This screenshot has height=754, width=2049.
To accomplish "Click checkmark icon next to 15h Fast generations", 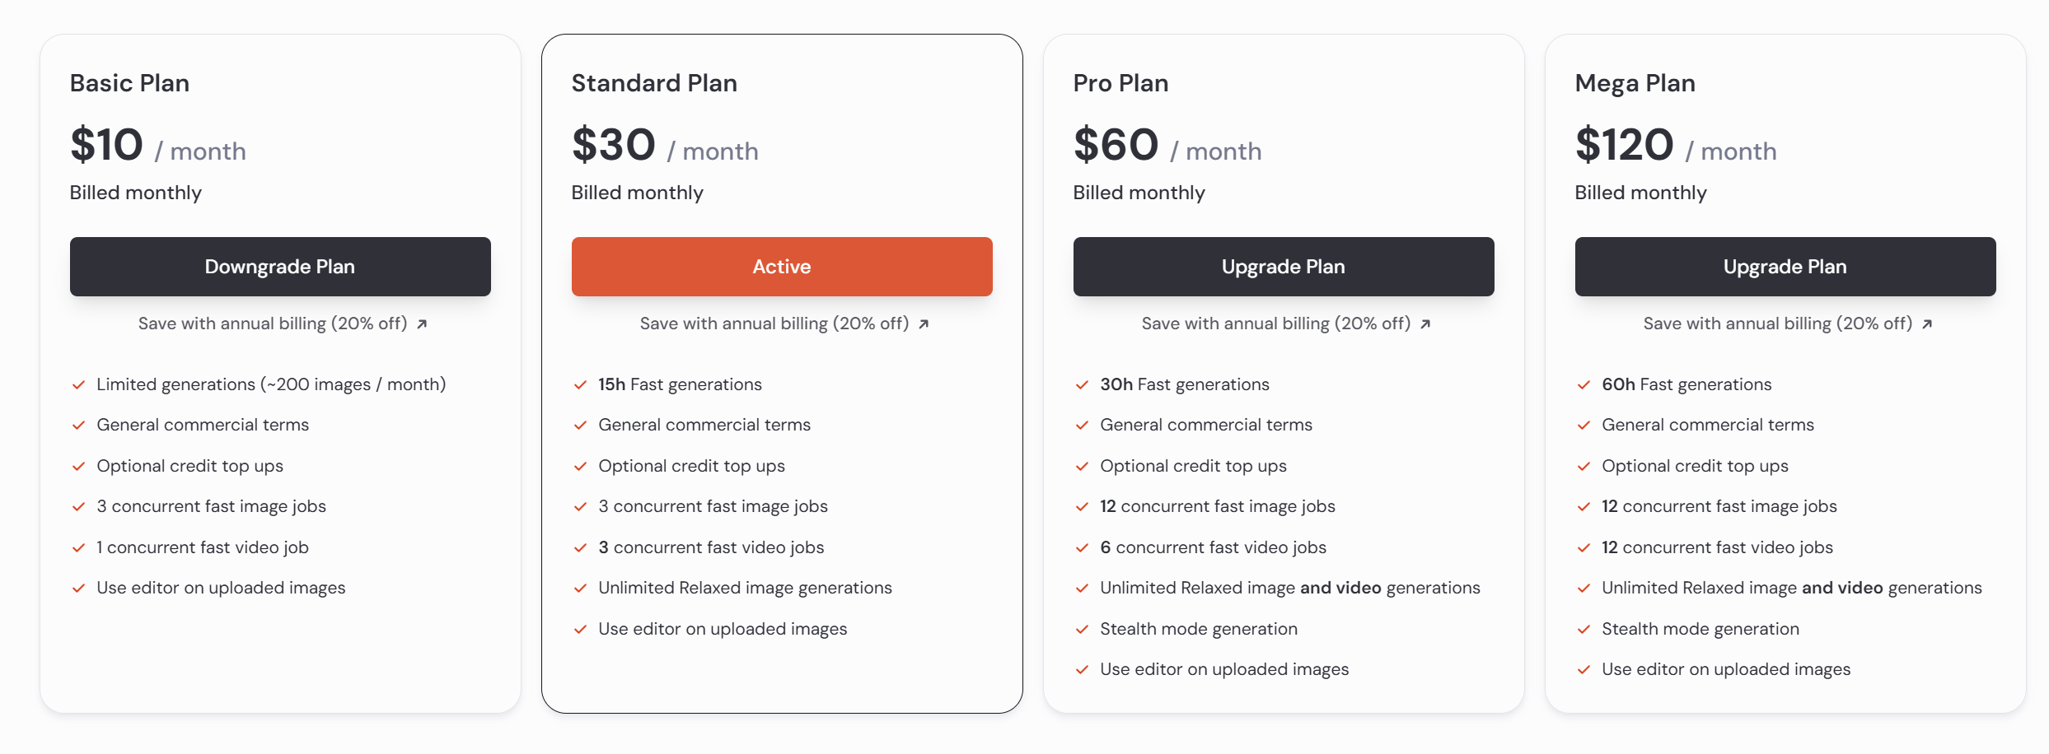I will click(580, 385).
